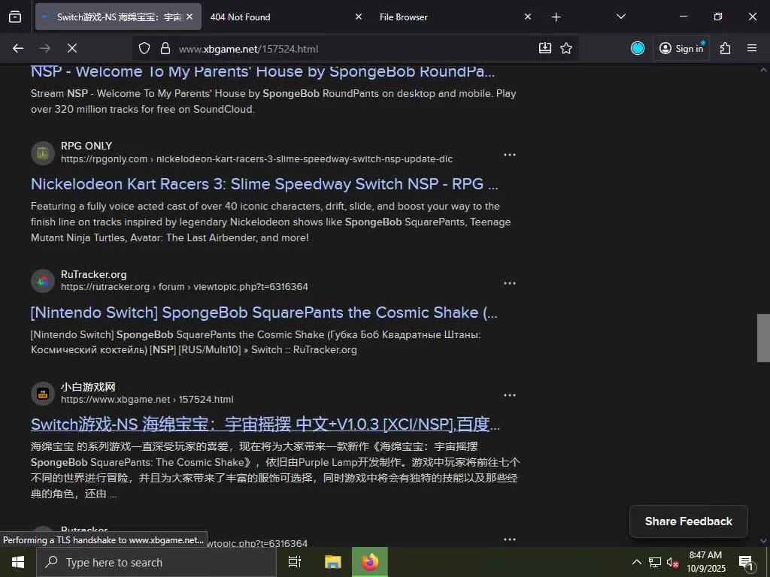Open the notification center icon
Screen dimensions: 770x577
[747, 562]
